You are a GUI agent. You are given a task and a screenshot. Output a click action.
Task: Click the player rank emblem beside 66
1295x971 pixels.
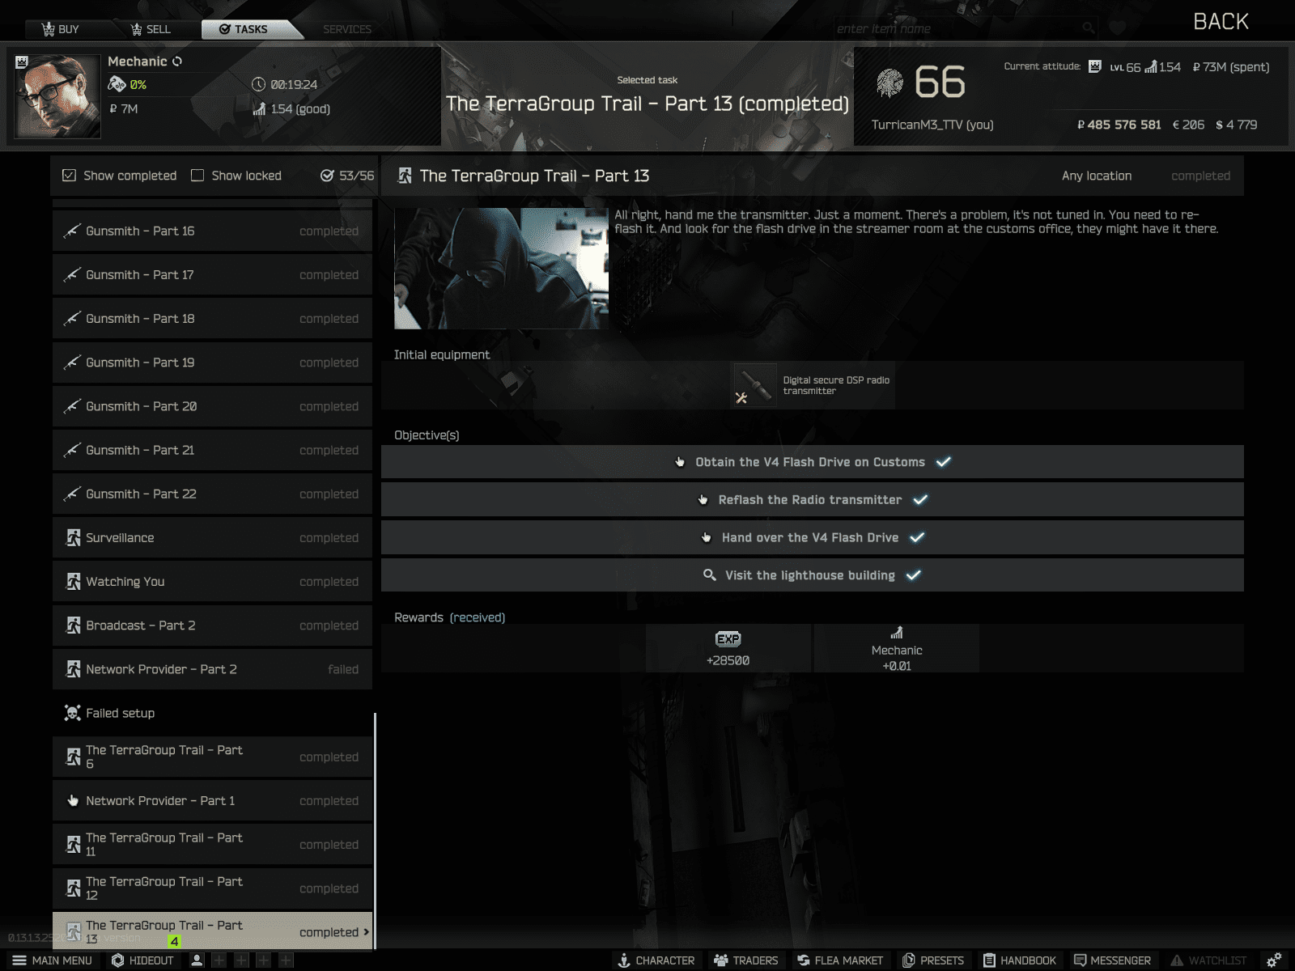coord(890,83)
